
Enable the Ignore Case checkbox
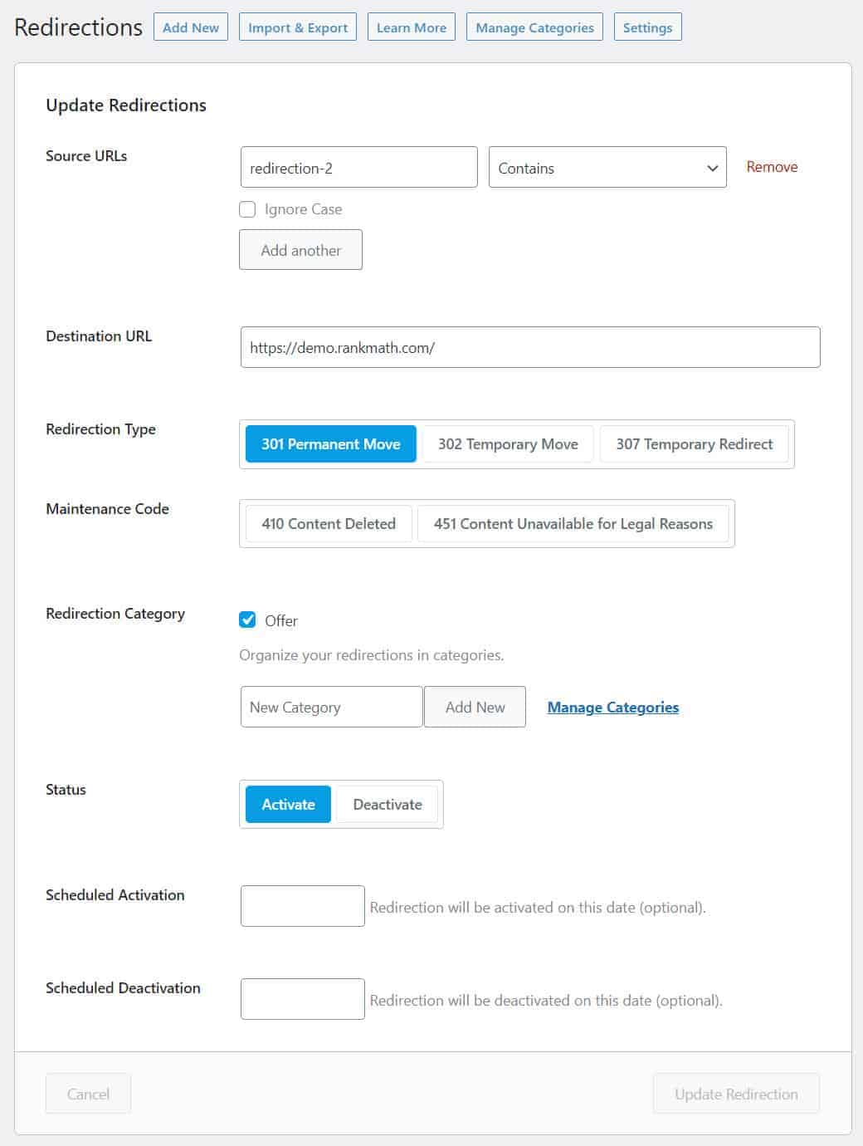247,209
